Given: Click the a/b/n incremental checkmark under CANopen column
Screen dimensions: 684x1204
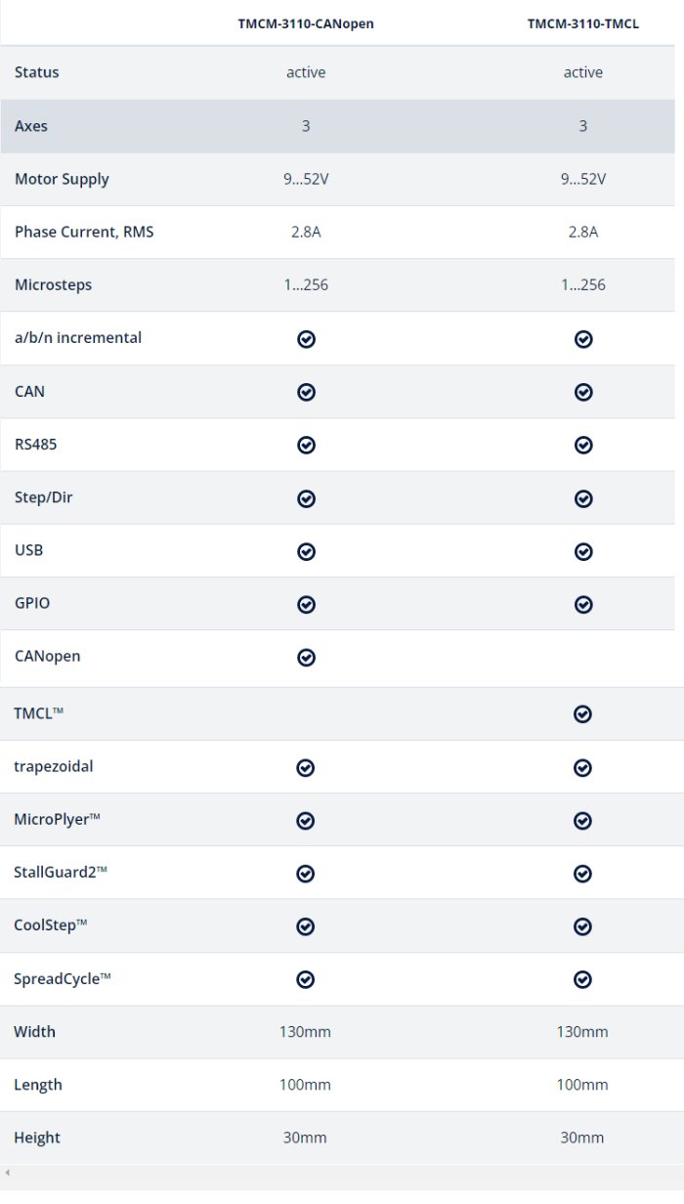Looking at the screenshot, I should (306, 339).
